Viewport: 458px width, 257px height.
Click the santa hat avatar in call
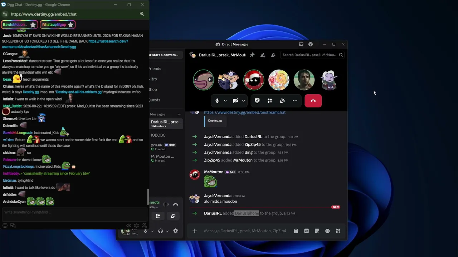[x=254, y=80]
